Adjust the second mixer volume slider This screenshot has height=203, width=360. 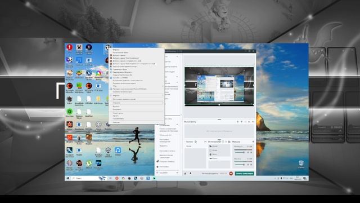point(240,165)
